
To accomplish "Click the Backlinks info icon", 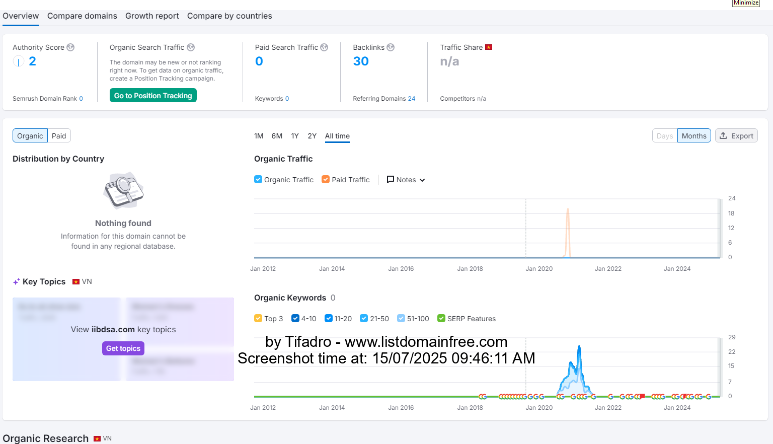I will pos(391,47).
